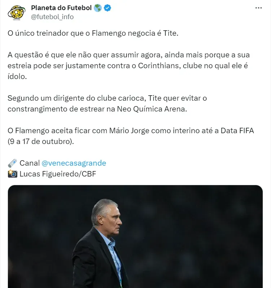Click the "(9 a 17 de outubro)" date text

pos(41,141)
